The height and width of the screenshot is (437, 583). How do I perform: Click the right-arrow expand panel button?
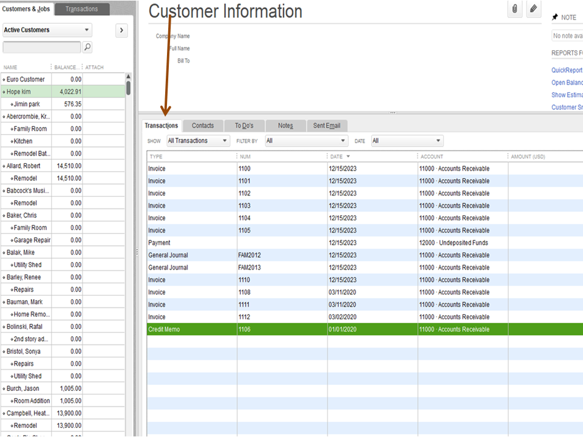(x=121, y=30)
